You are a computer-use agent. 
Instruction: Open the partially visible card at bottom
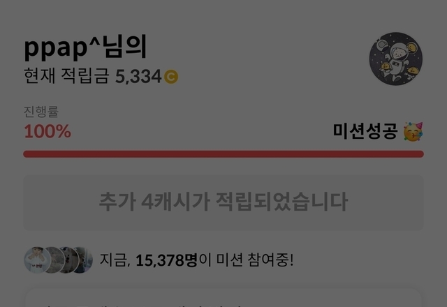(223, 298)
